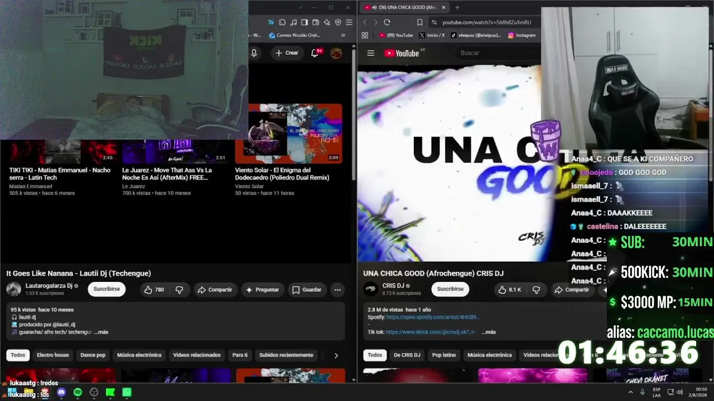
Task: Click the bookmark icon in right browser toolbar
Action: [x=419, y=22]
